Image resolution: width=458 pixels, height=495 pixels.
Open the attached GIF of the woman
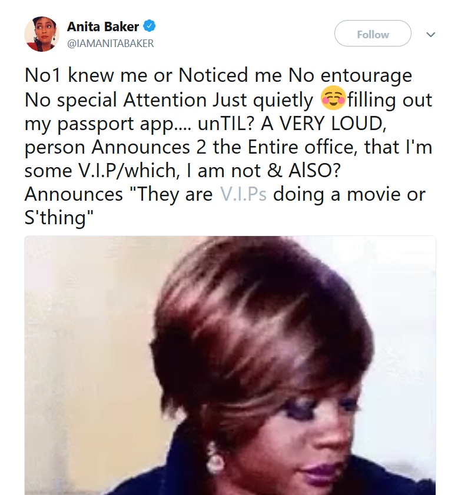[x=230, y=366]
